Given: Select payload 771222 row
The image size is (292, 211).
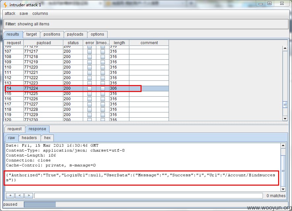Looking at the screenshot, I should coord(86,78).
